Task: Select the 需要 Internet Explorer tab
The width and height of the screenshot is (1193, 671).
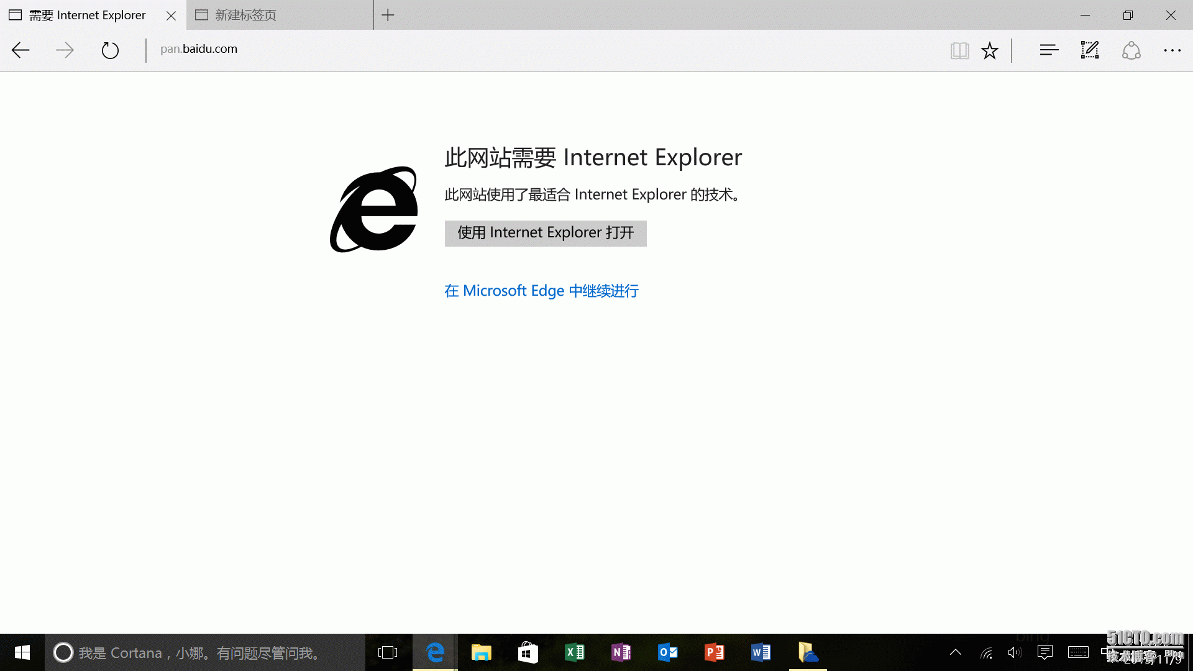Action: pos(87,15)
